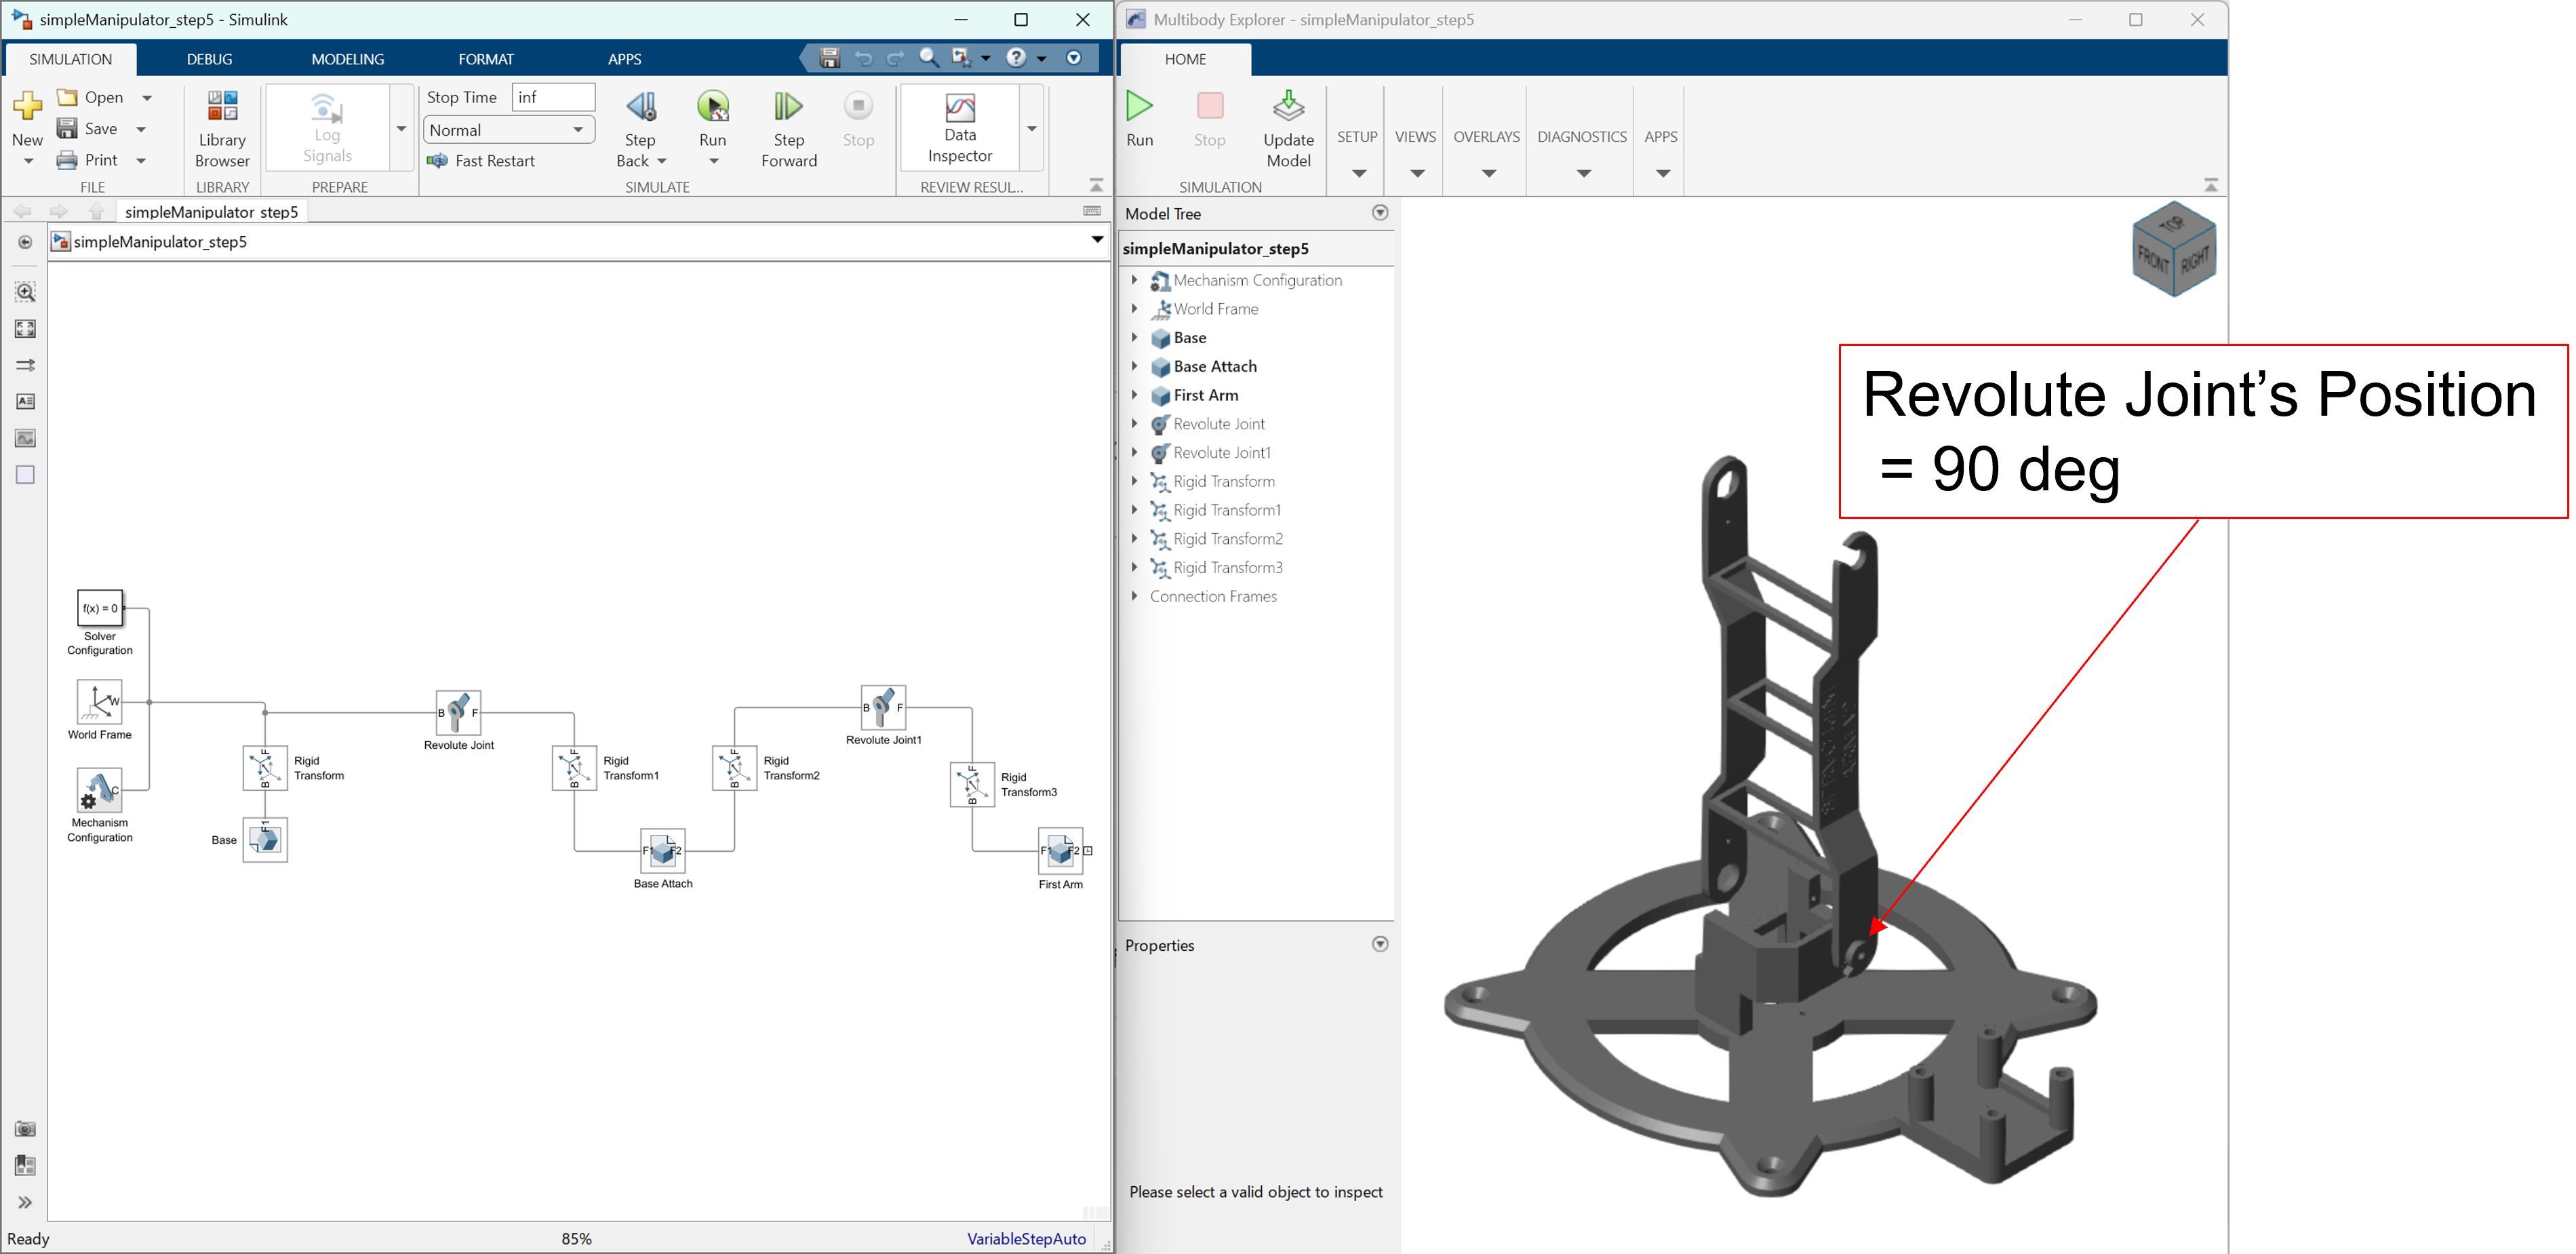This screenshot has height=1254, width=2576.
Task: Click the Fit to View sidebar icon
Action: tap(25, 329)
